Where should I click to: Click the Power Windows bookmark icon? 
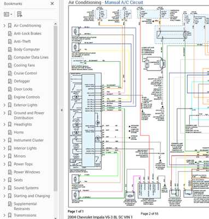[10, 172]
